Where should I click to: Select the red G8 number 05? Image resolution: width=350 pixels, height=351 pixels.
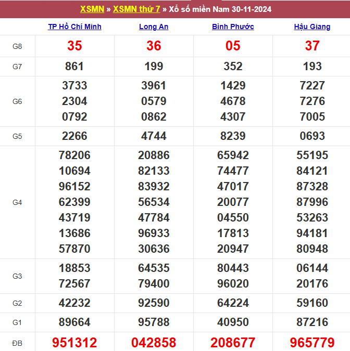coord(233,46)
